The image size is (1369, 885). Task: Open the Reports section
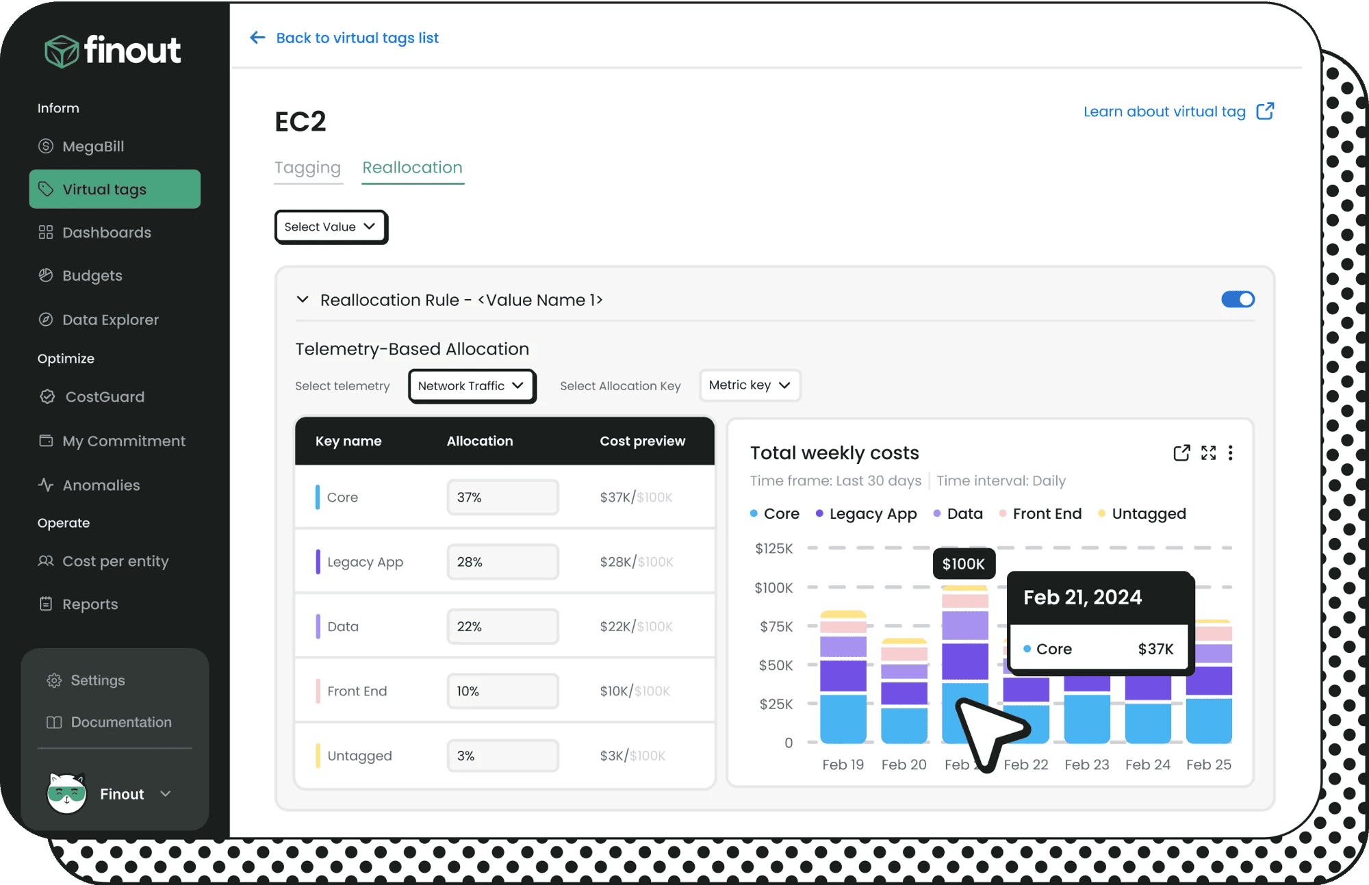90,604
